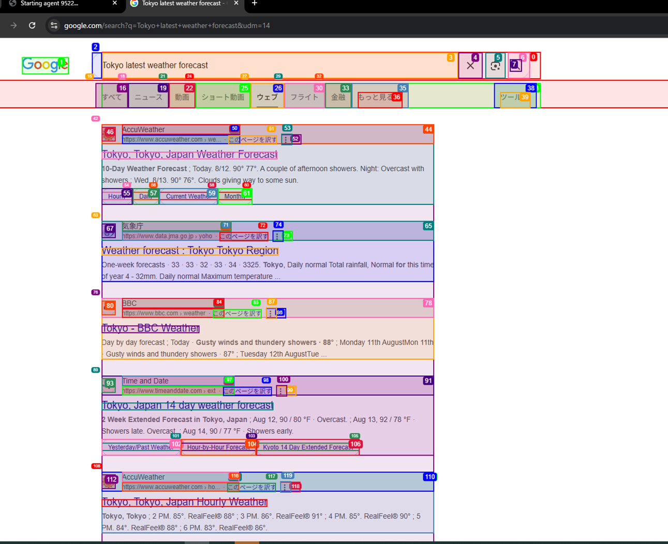Click the browser address bar URL
This screenshot has height=544, width=668.
167,25
